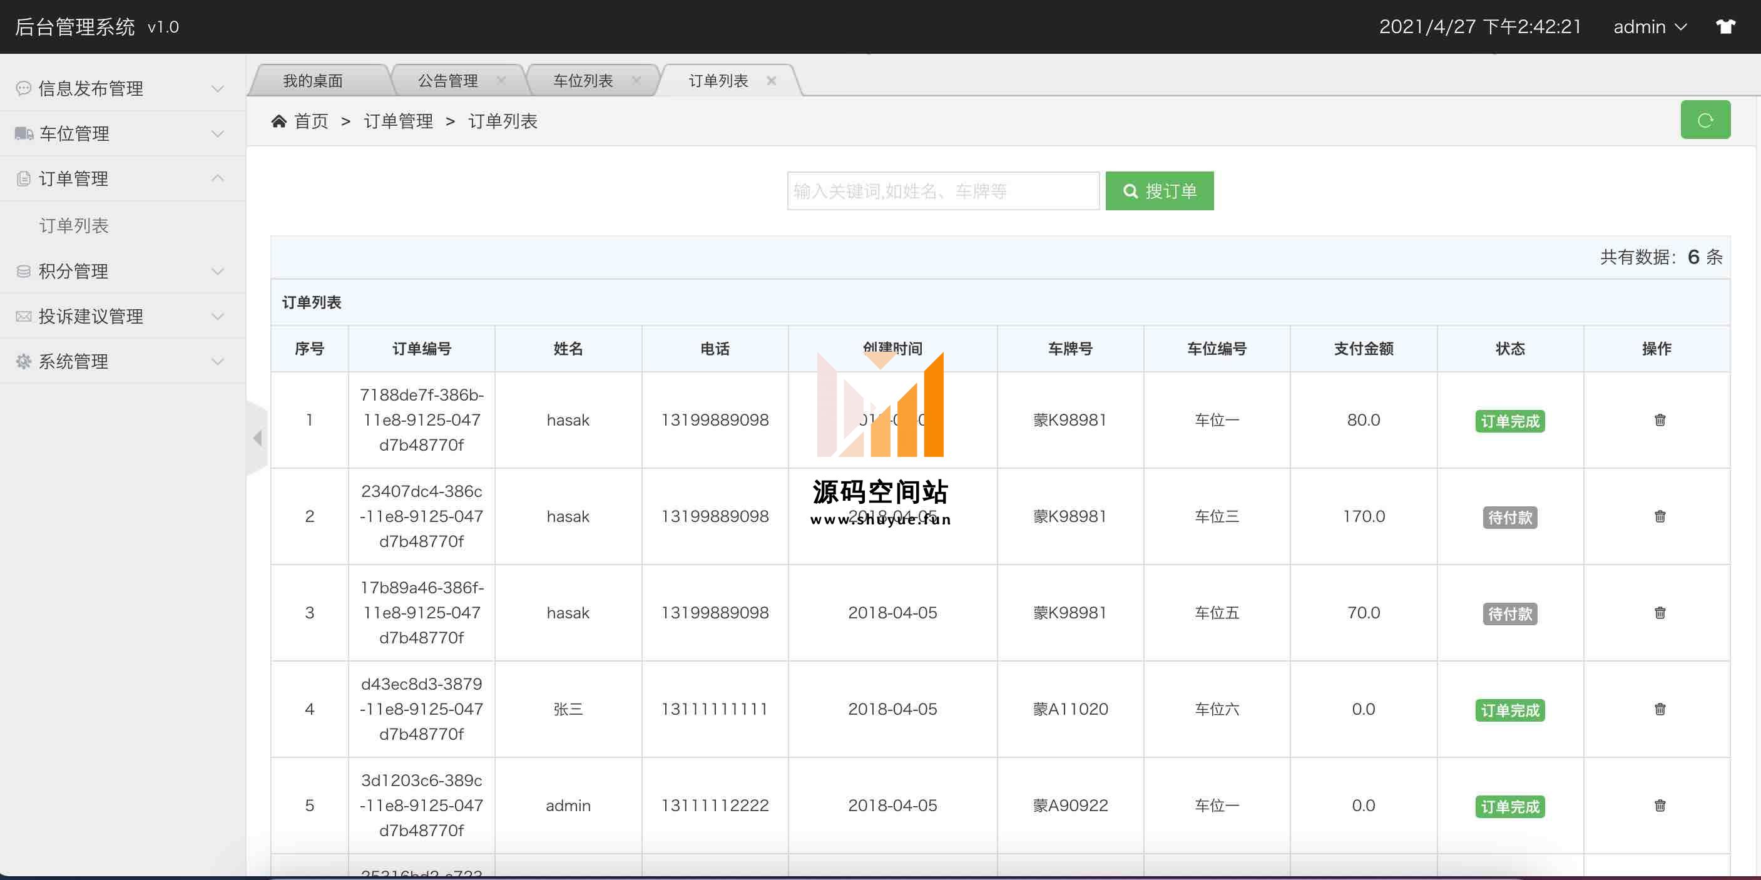The height and width of the screenshot is (880, 1761).
Task: Open 信息发布管理 sidebar menu
Action: [123, 88]
